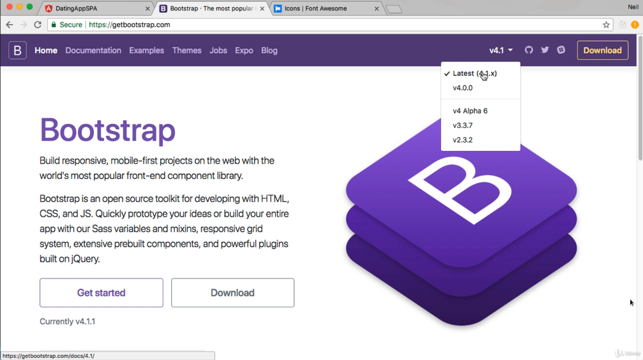Image resolution: width=643 pixels, height=360 pixels.
Task: Click the Bootstrap B logo in navbar
Action: (17, 50)
